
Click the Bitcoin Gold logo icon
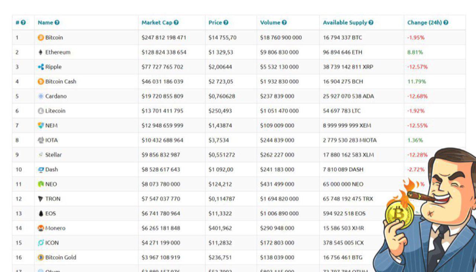[x=41, y=257]
